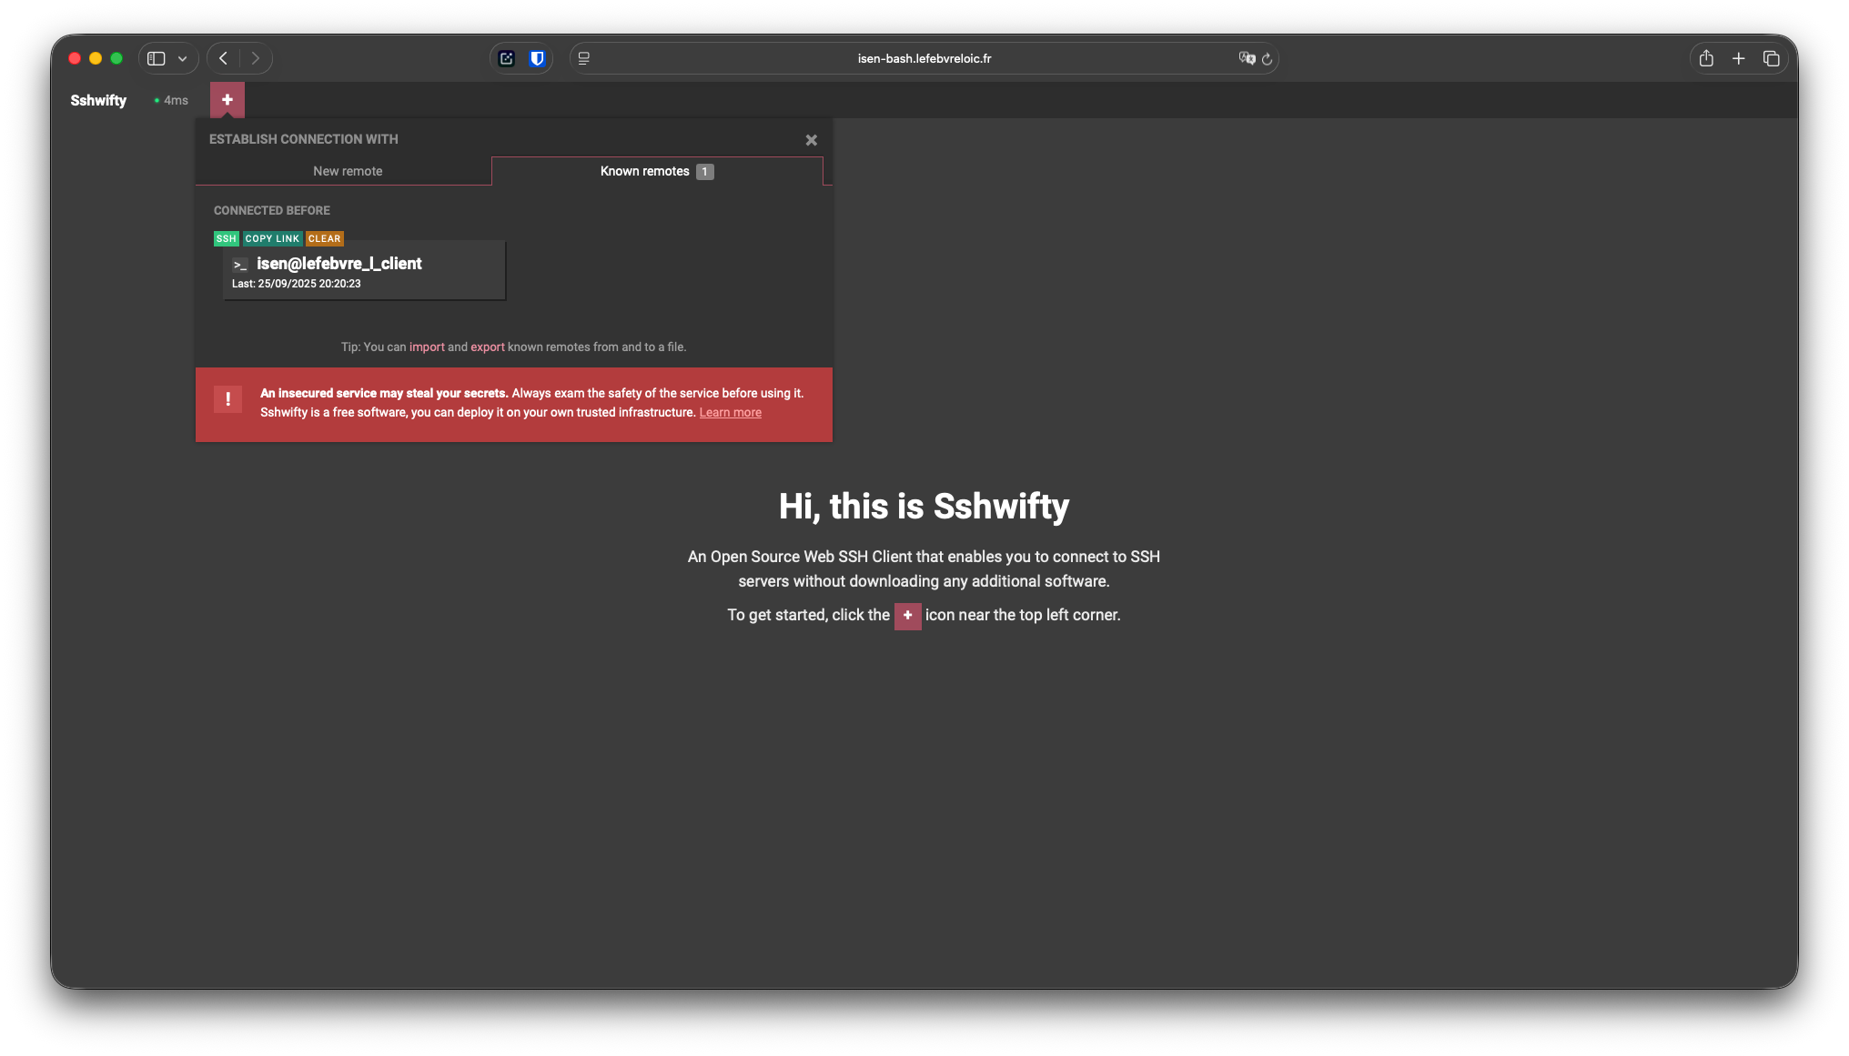Image resolution: width=1849 pixels, height=1056 pixels.
Task: Open the Learn more link in warning
Action: (x=730, y=412)
